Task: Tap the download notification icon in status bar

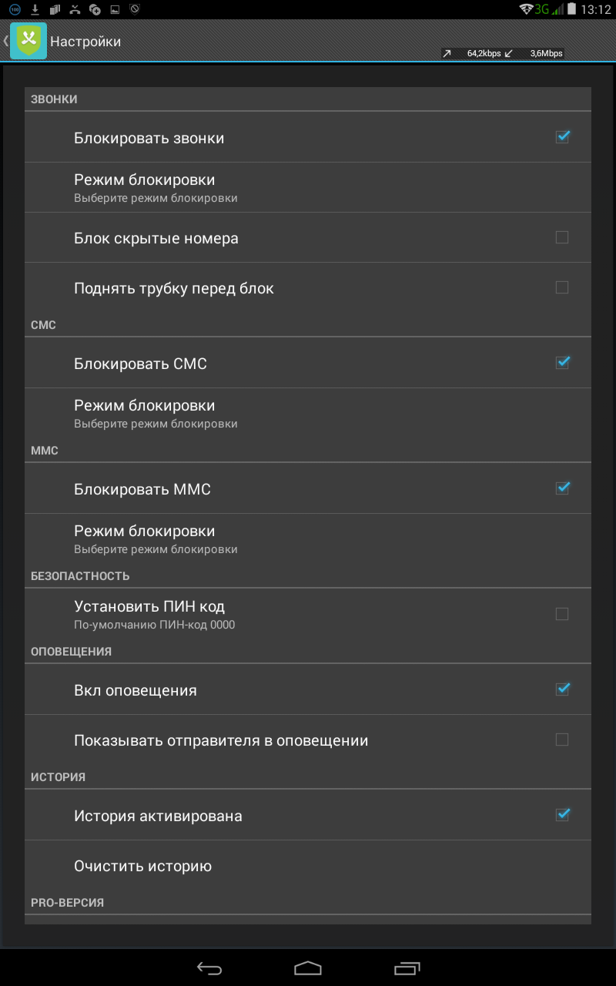Action: point(35,10)
